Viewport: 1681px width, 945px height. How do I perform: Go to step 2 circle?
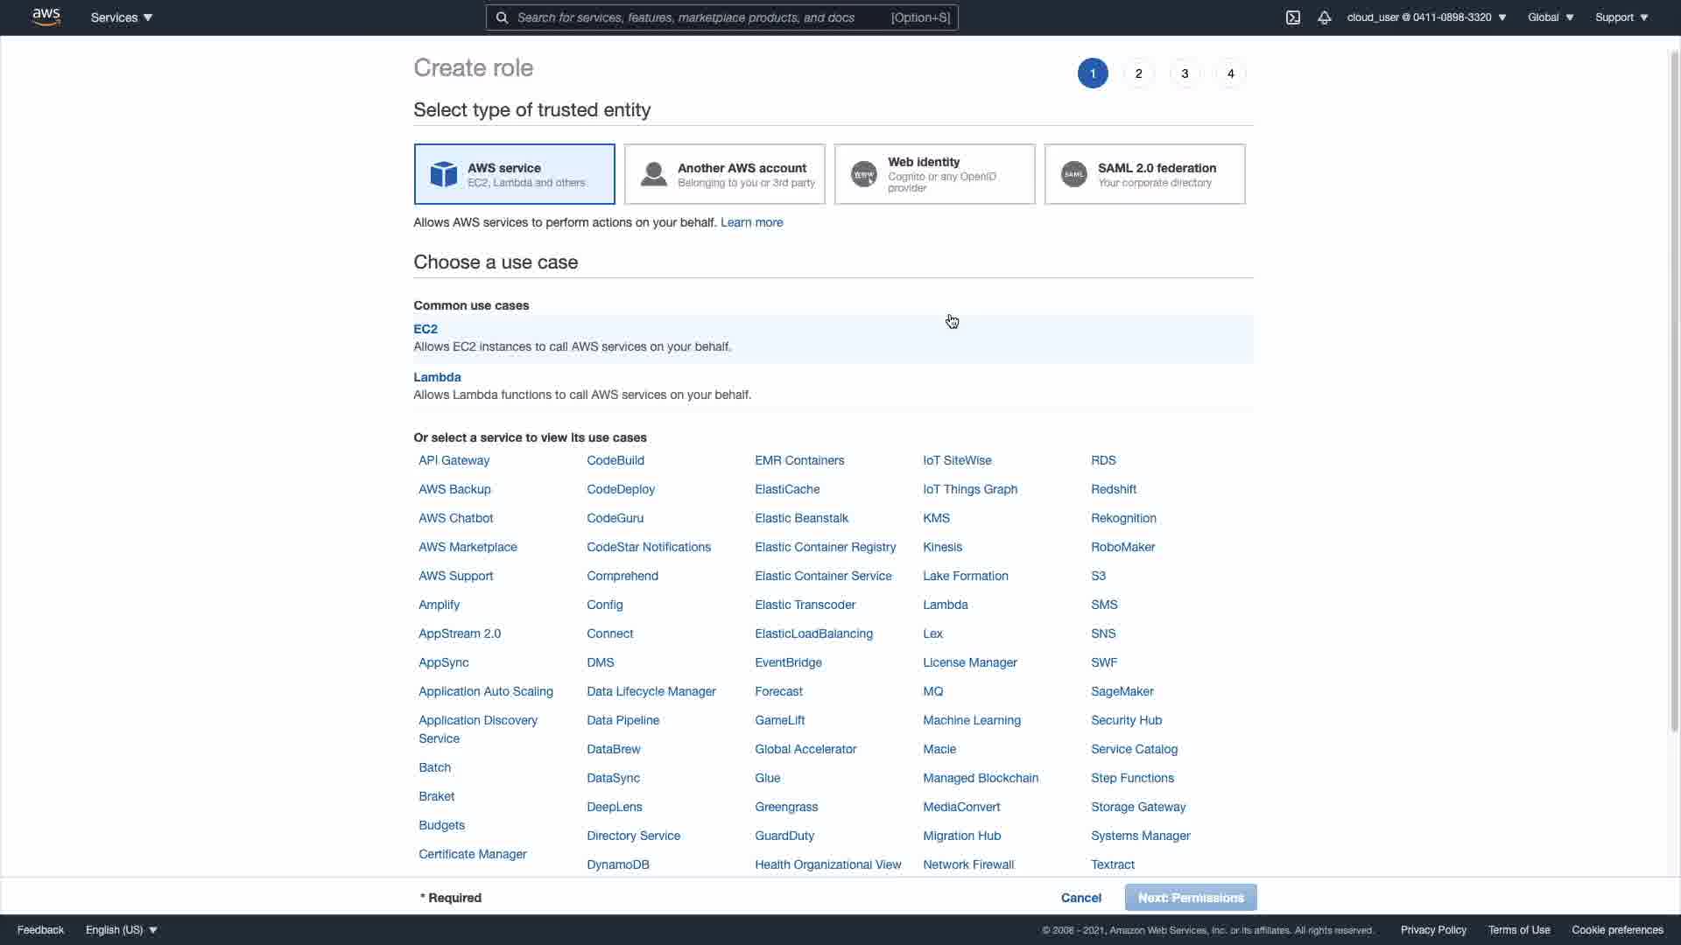click(x=1138, y=73)
